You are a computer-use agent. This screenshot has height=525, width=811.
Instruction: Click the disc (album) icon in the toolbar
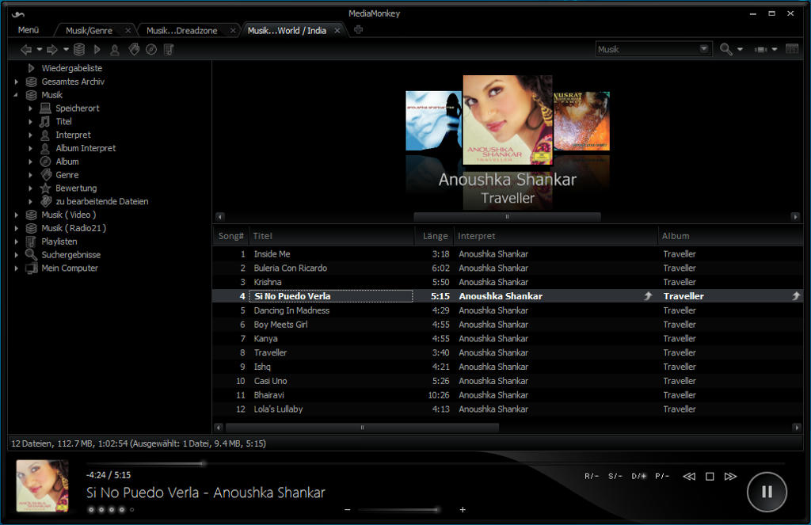pos(151,50)
